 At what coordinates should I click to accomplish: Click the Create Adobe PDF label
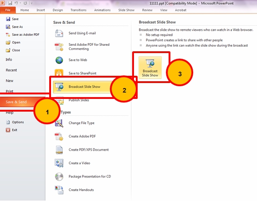82,137
